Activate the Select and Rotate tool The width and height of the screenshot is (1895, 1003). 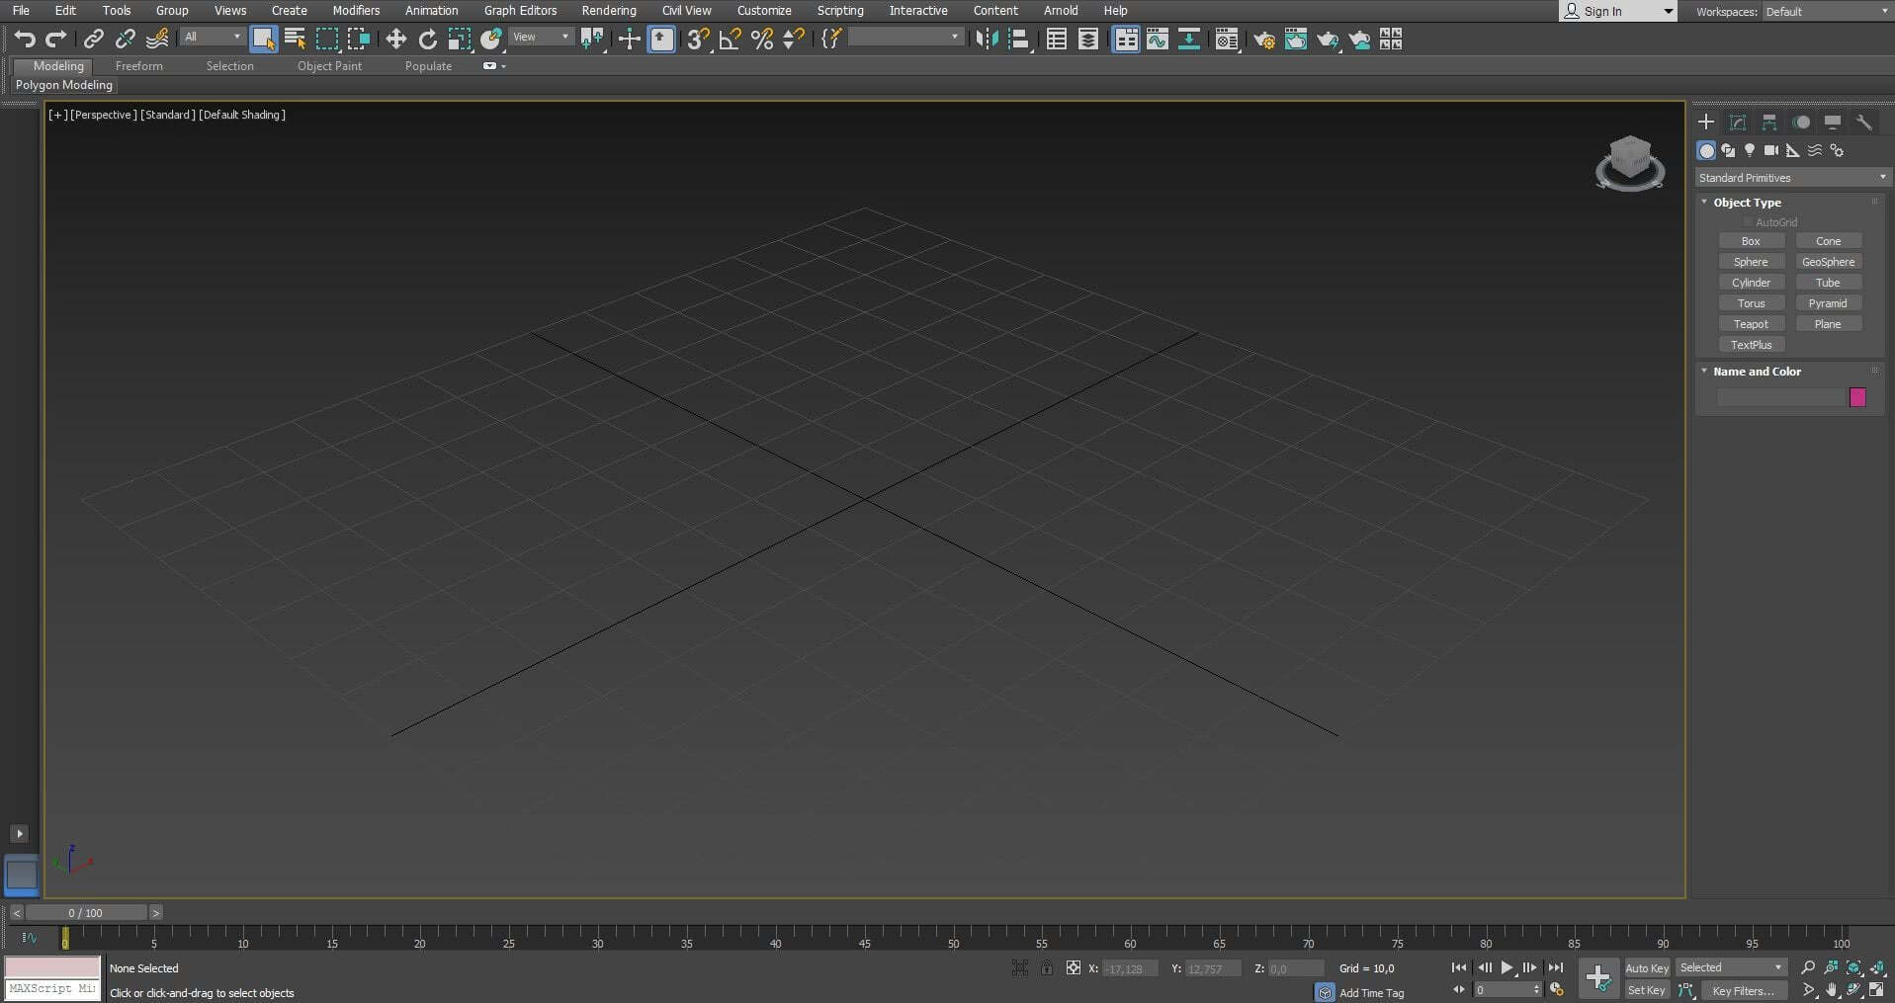[x=427, y=39]
